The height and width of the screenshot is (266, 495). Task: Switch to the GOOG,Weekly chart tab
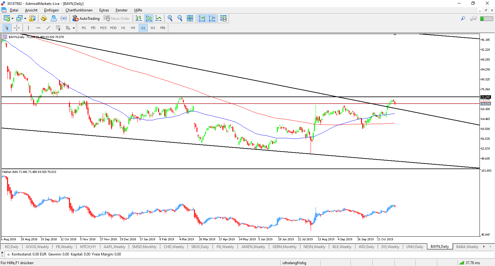[x=37, y=247]
